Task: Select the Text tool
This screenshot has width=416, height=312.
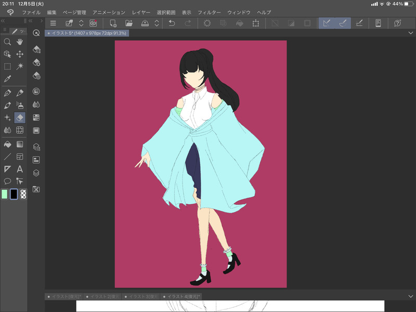Action: (20, 169)
